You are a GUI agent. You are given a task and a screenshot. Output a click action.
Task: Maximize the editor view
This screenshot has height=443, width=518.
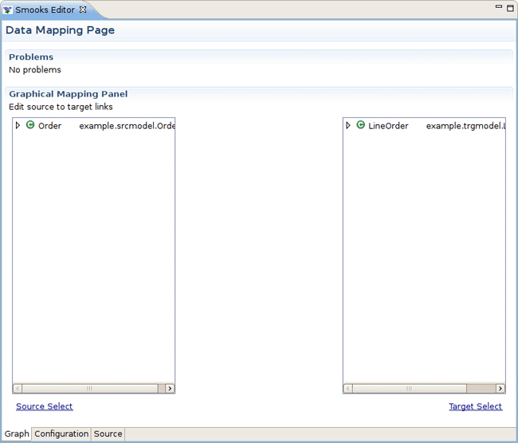[510, 7]
